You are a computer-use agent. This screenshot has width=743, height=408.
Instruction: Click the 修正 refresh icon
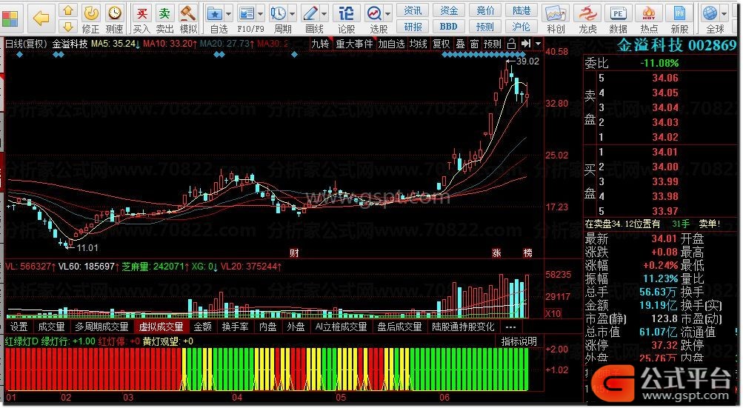tap(91, 13)
